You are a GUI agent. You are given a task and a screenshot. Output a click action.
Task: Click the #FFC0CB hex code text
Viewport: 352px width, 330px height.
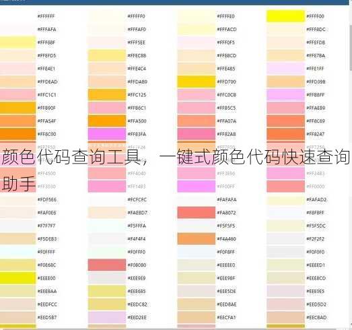[227, 94]
